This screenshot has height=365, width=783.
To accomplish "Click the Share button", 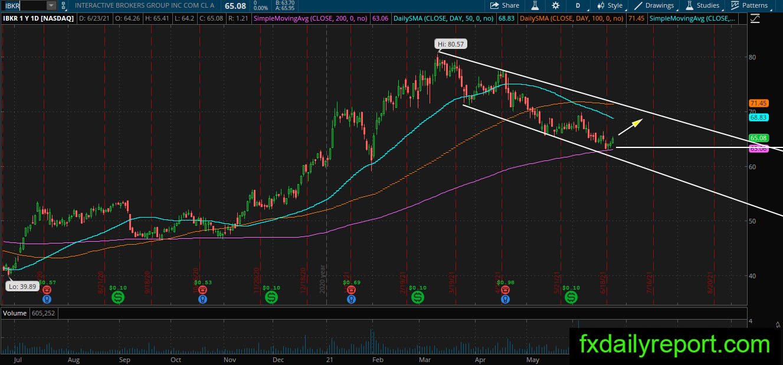I will tap(504, 5).
